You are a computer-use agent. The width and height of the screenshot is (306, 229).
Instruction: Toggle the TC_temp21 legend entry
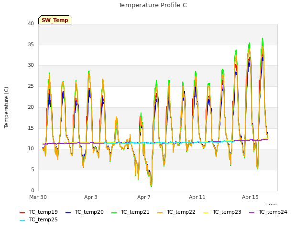[x=131, y=212]
